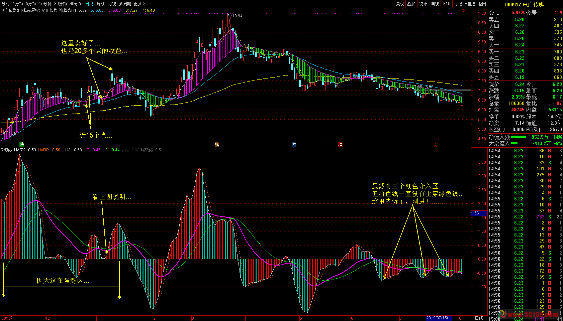Switch to 周线 weekly chart
Screen dimensions: 563x321
(x=101, y=4)
